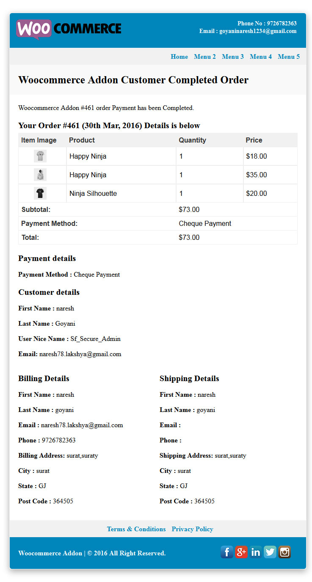The height and width of the screenshot is (582, 312).
Task: Open Menu 4 in the navigation bar
Action: [261, 57]
